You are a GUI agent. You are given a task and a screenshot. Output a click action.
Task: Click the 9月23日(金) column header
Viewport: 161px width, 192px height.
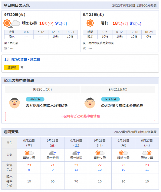[x=53, y=143]
